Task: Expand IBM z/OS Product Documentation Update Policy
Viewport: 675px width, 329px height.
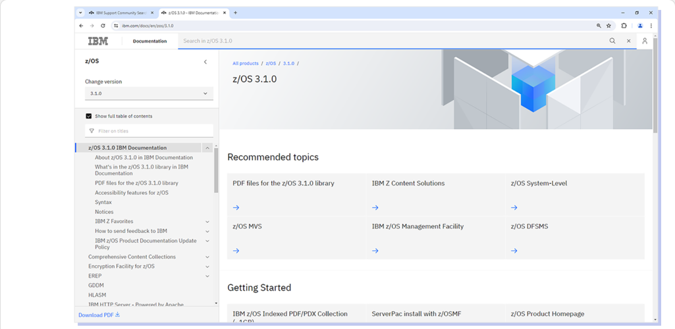Action: (x=207, y=241)
